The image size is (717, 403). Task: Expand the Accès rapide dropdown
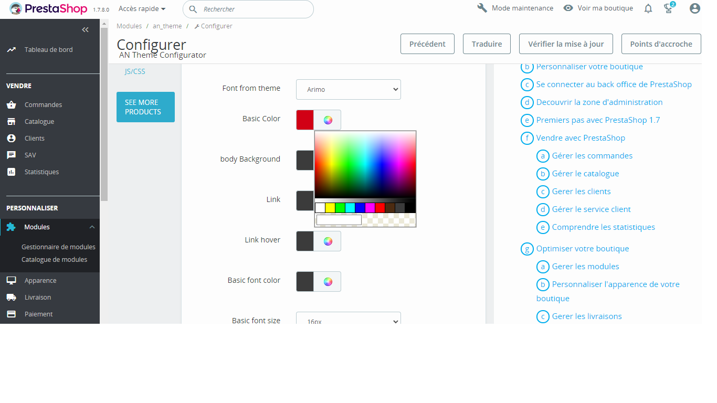tap(142, 8)
